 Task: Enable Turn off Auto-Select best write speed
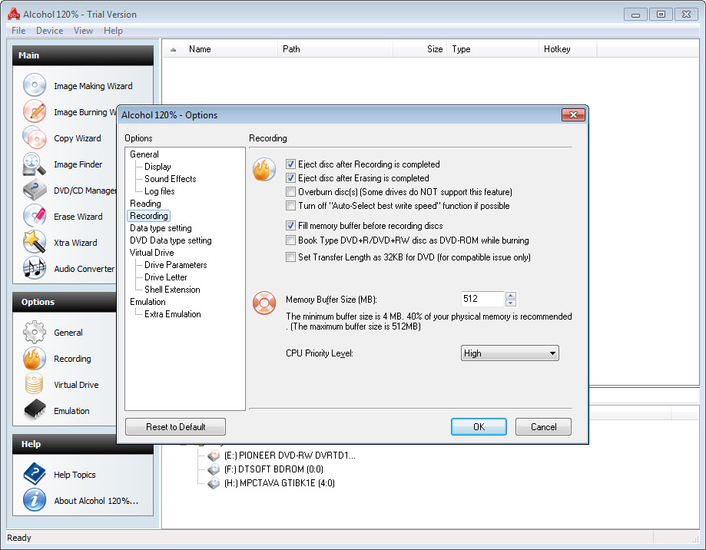(x=291, y=206)
